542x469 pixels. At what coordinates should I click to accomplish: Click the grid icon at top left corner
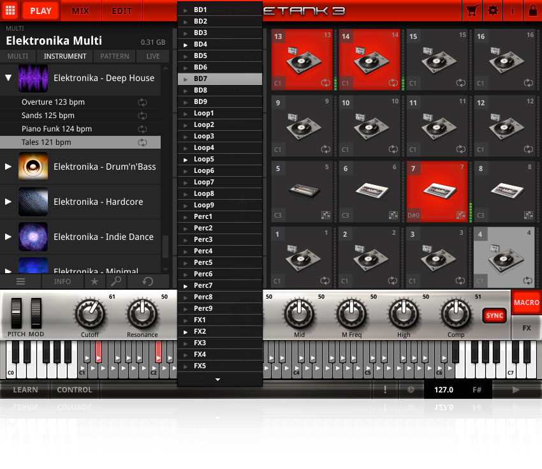pos(9,11)
